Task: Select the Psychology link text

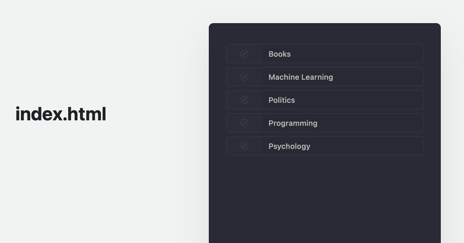Action: 289,146
